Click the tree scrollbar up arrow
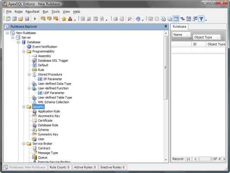 pos(166,33)
